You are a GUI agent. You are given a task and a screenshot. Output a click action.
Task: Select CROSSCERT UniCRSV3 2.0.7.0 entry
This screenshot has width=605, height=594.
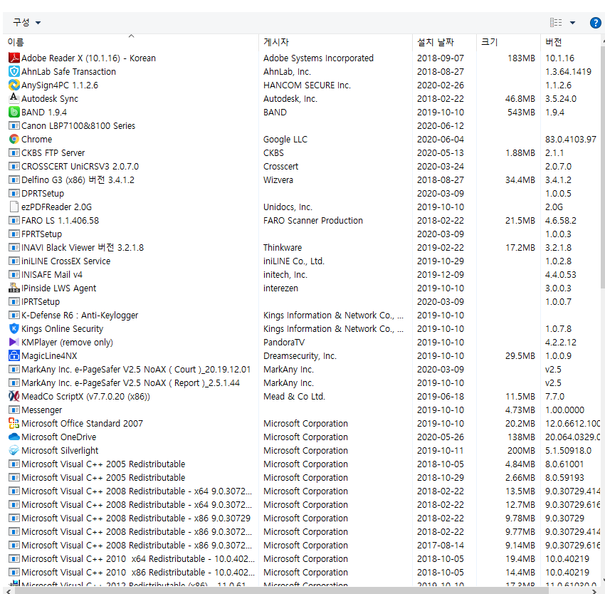(80, 166)
